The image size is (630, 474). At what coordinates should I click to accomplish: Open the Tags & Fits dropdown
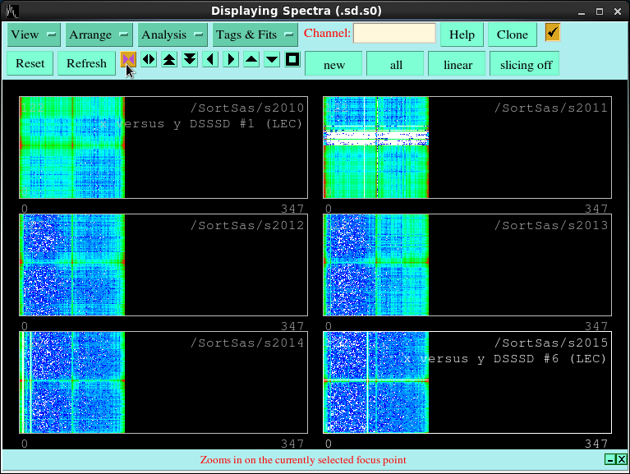tap(255, 35)
